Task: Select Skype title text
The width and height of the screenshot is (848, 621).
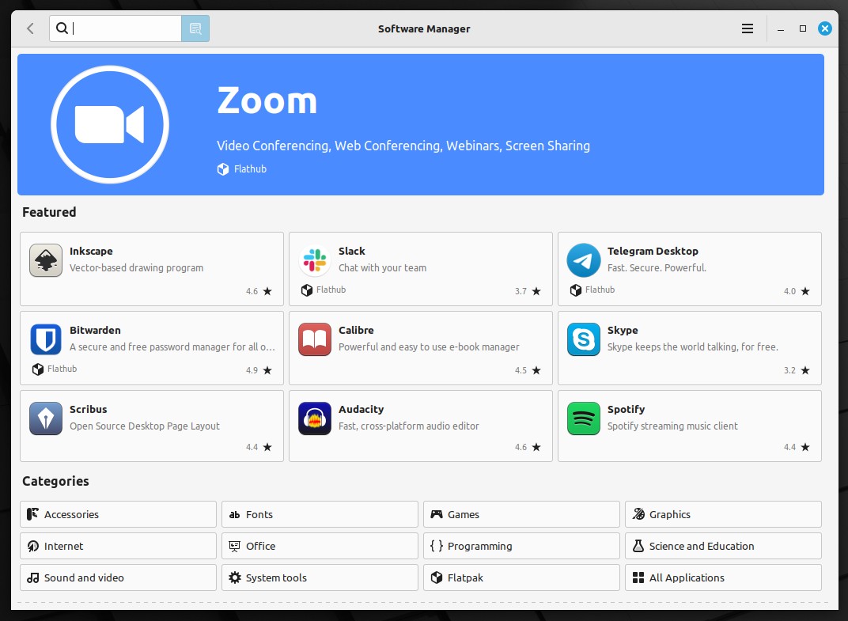Action: click(x=623, y=330)
